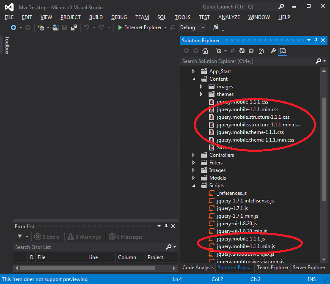Toggle Preview Selected Items in Solution Explorer

[283, 51]
